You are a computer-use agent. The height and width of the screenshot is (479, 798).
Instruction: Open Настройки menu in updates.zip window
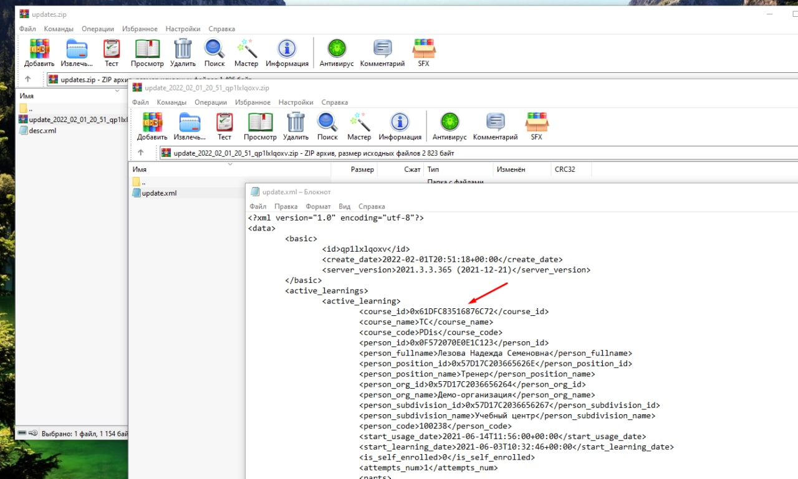[183, 29]
